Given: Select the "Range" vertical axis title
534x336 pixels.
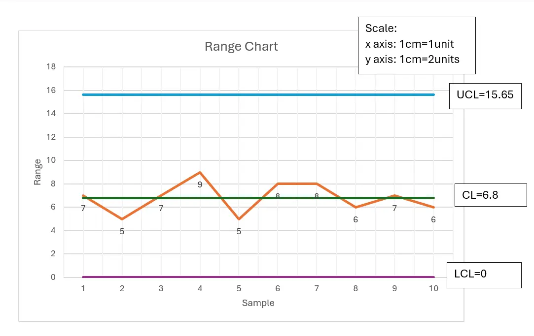Looking at the screenshot, I should pyautogui.click(x=37, y=172).
